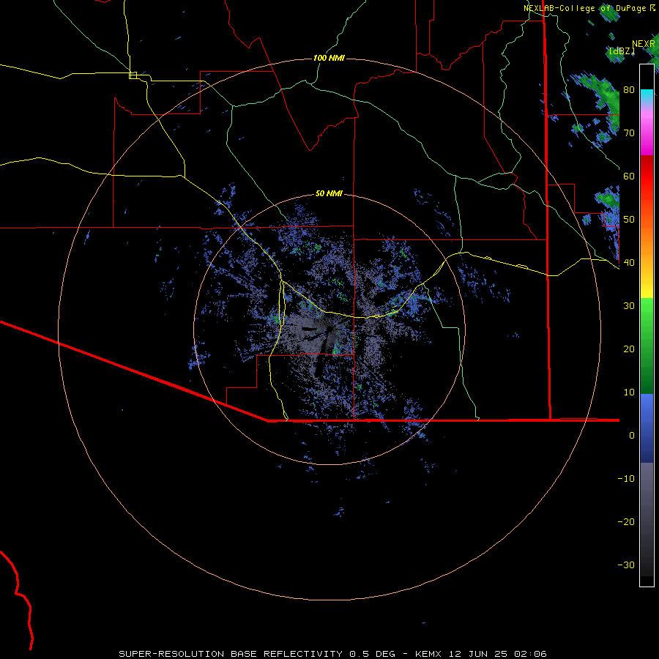
Task: Click the "50 NMI" range ring label
Action: pyautogui.click(x=329, y=194)
